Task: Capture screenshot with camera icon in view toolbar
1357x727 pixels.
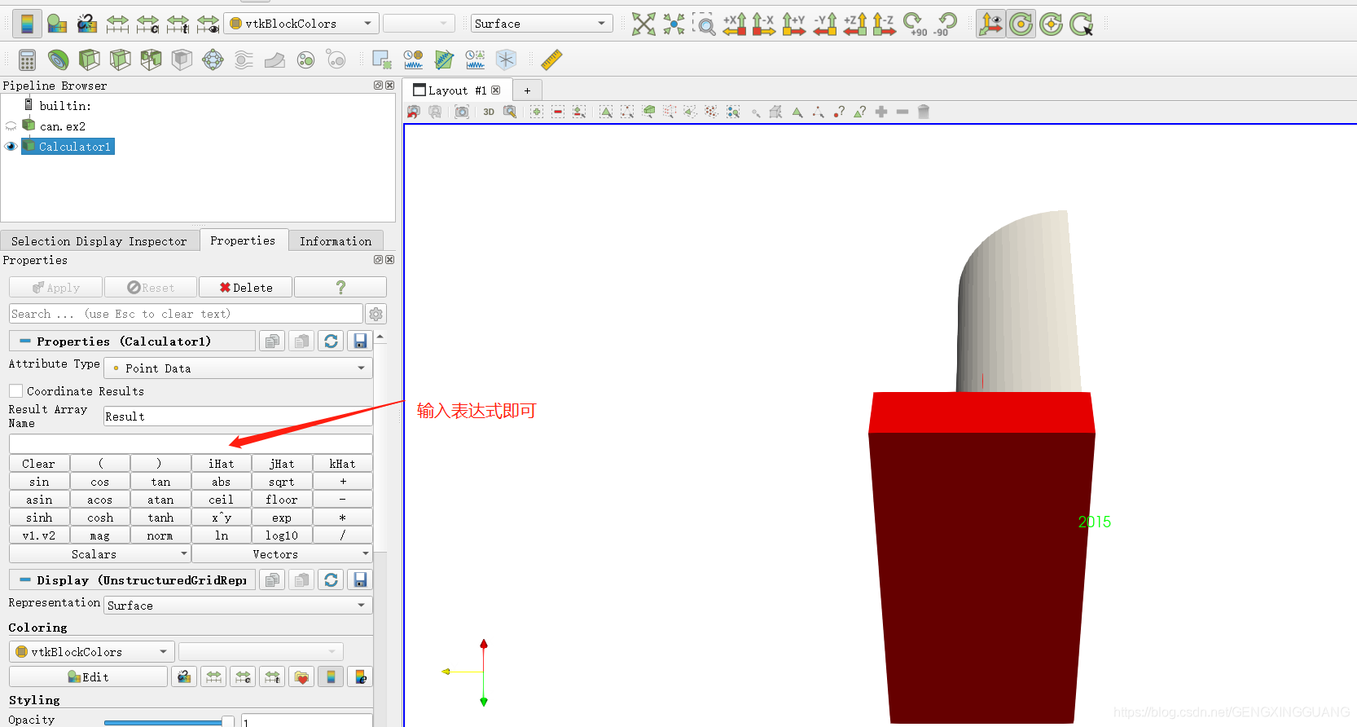Action: coord(462,112)
